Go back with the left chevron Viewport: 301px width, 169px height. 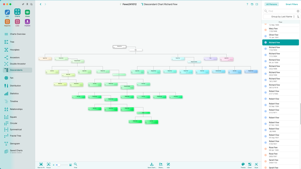point(41,4)
